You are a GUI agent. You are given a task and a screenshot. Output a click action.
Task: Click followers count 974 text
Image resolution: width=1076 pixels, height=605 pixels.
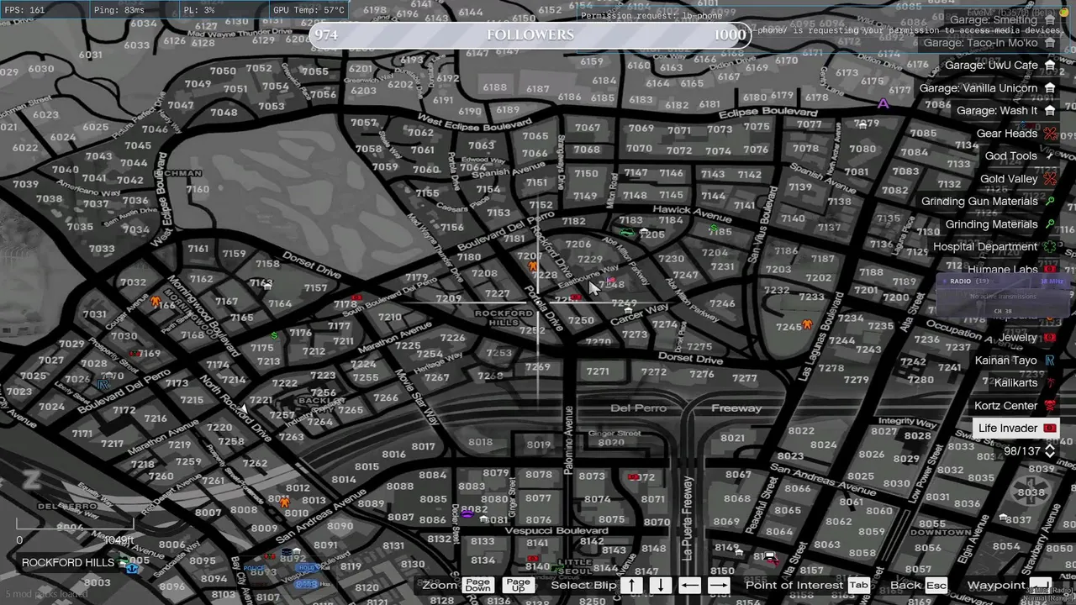pyautogui.click(x=326, y=34)
